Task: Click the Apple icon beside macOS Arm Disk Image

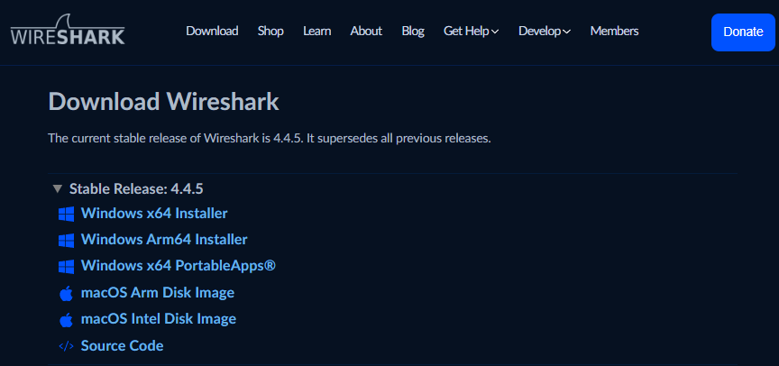Action: (x=66, y=294)
